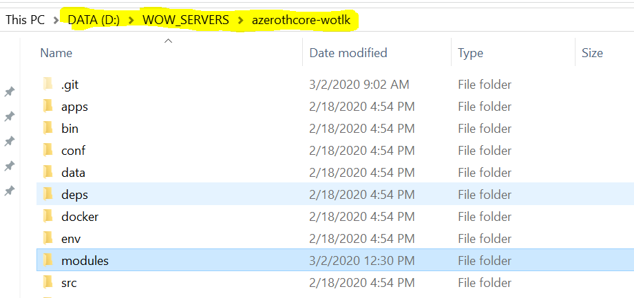
Task: Click the pin icon beside the apps row
Action: (x=10, y=116)
